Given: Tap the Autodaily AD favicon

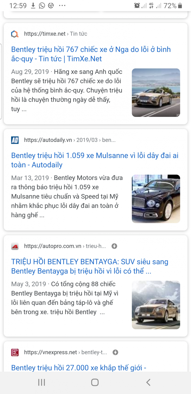Looking at the screenshot, I should [15, 140].
